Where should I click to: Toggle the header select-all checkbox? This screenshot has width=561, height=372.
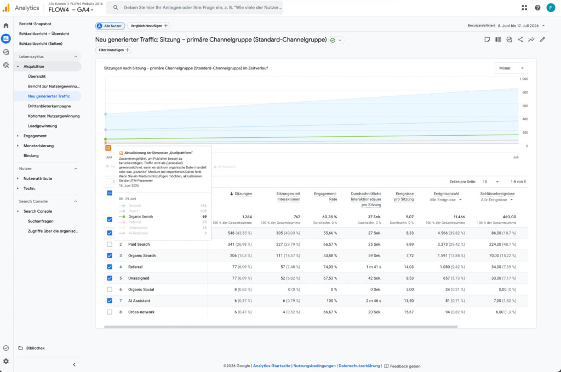tap(110, 193)
